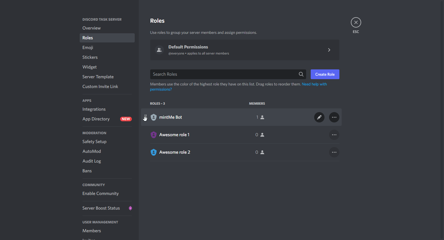Click the blue shield icon for Awesome role 2
This screenshot has width=444, height=240.
click(x=154, y=152)
